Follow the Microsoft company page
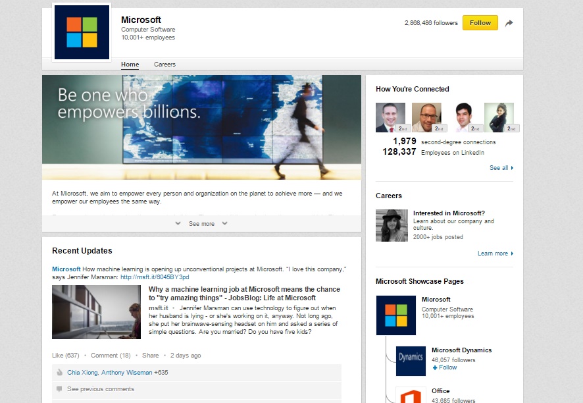The image size is (583, 403). pos(480,22)
